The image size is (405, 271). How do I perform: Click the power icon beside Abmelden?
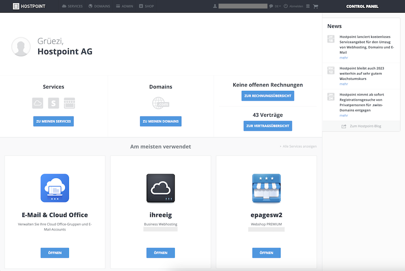coord(286,6)
